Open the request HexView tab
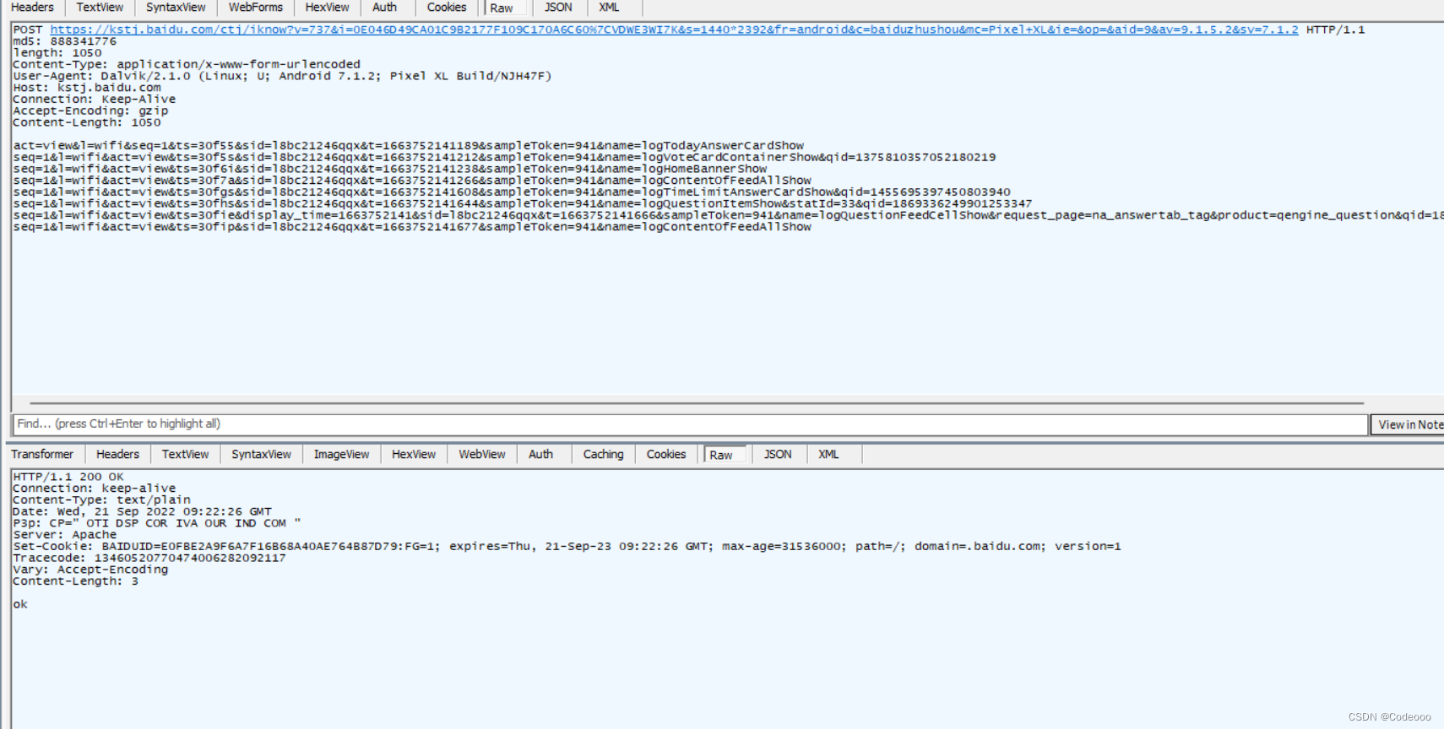 point(328,8)
